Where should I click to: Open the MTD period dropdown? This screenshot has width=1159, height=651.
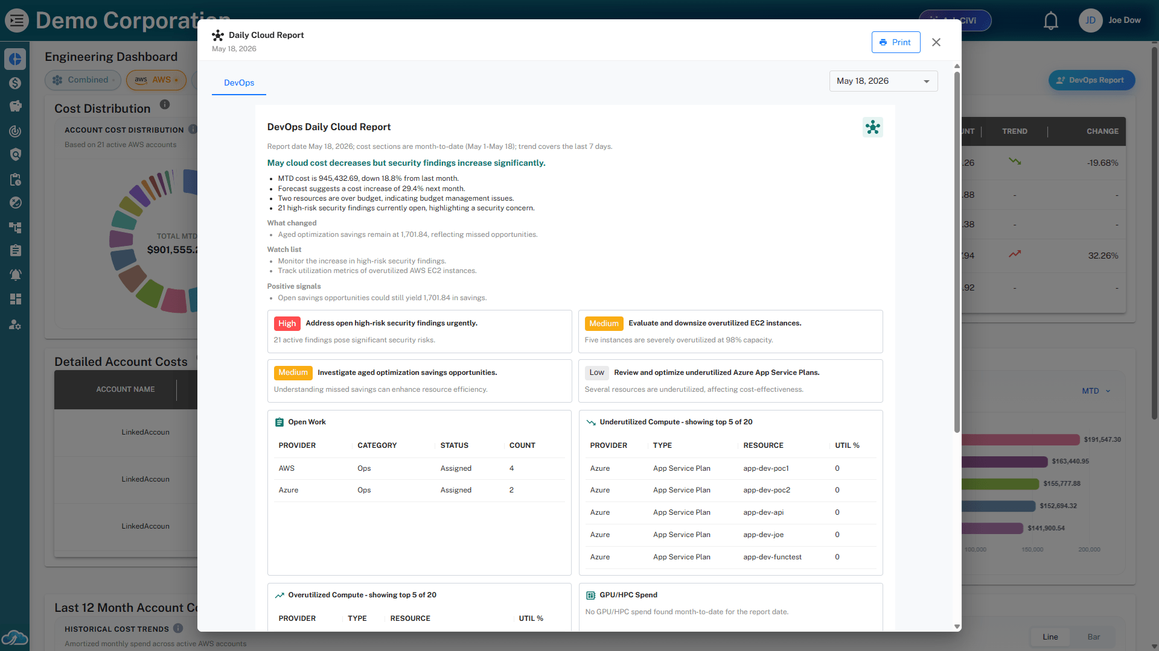1096,391
